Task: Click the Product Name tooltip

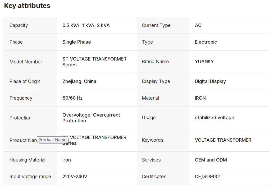Action: [x=52, y=140]
